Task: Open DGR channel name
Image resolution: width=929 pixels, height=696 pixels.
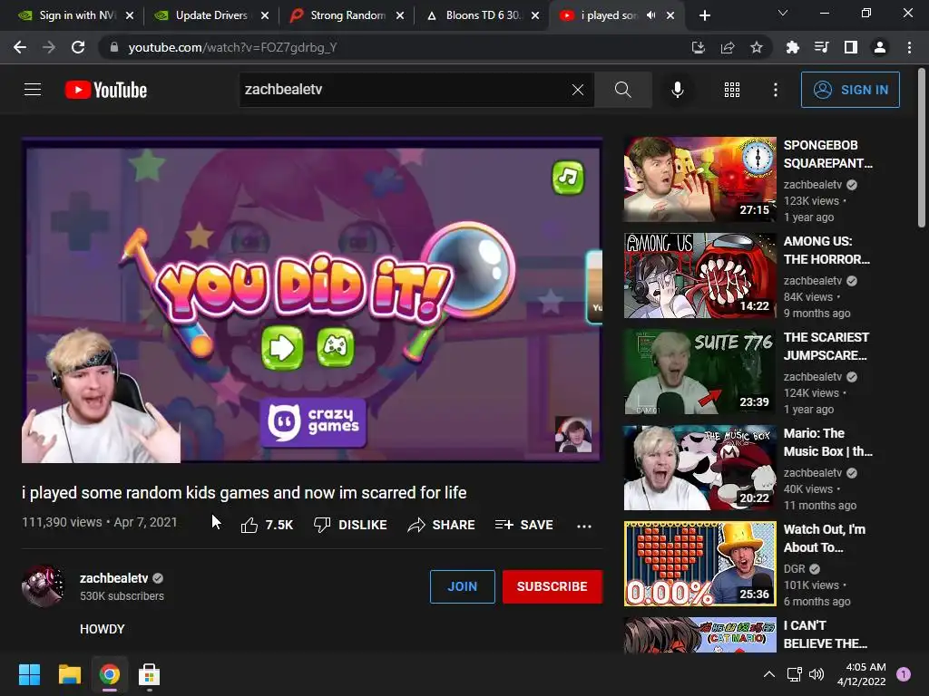Action: pos(795,569)
